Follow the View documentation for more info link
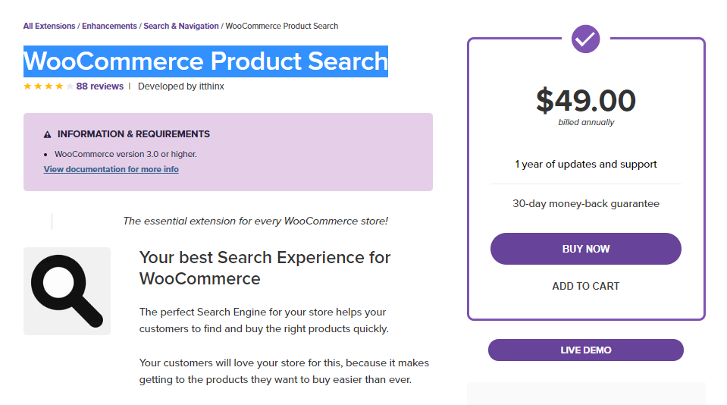Image resolution: width=727 pixels, height=405 pixels. point(111,169)
